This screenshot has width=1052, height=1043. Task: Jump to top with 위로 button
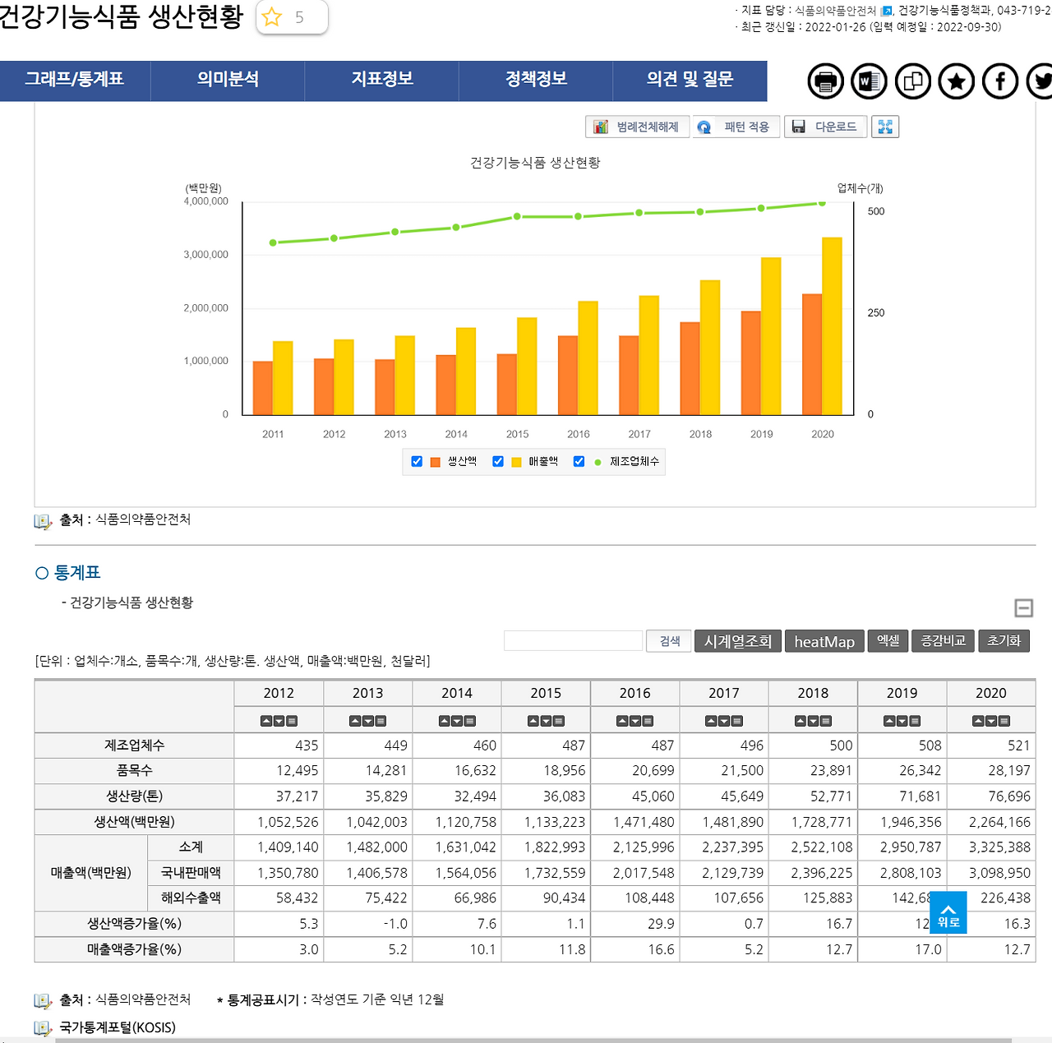(x=948, y=913)
